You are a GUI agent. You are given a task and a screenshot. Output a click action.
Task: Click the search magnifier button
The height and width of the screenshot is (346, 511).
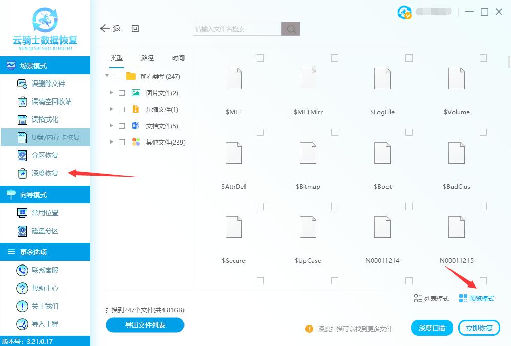291,29
